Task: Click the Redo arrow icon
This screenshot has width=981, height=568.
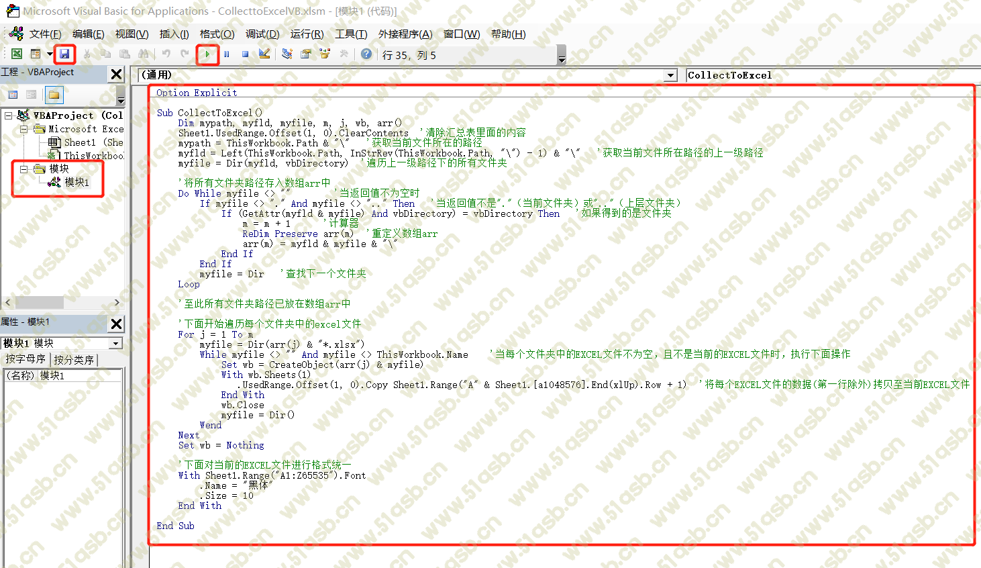Action: (185, 54)
